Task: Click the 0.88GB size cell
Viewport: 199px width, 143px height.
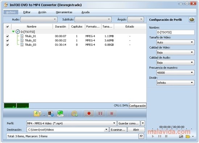Action: pos(109,45)
